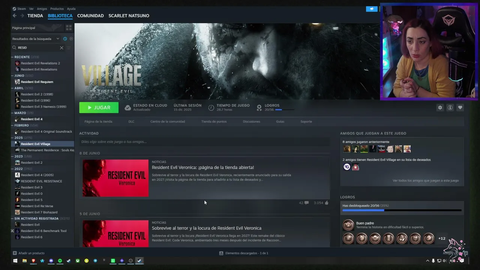Click the green JUGAR button

(x=99, y=108)
